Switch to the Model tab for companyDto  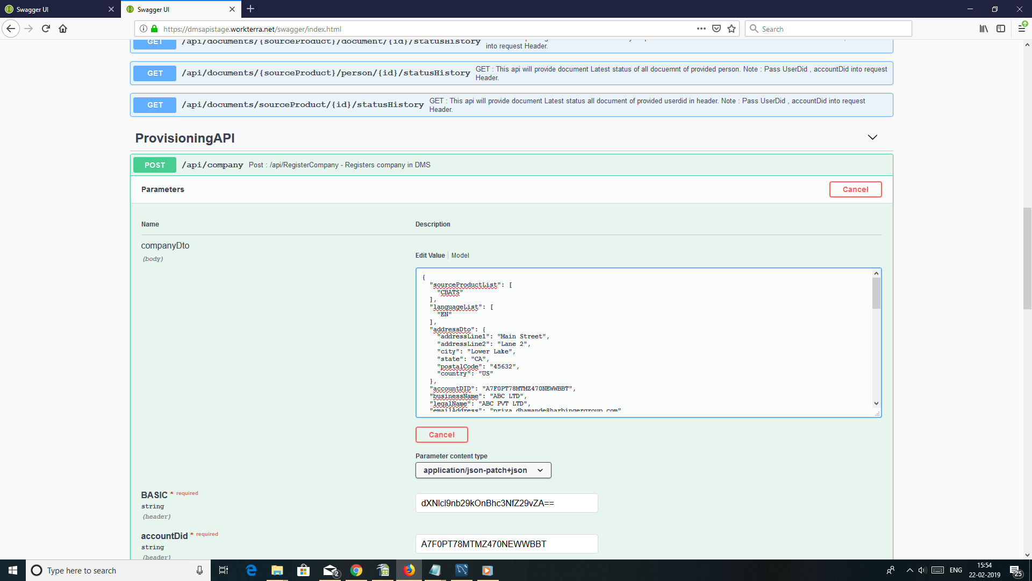[460, 255]
